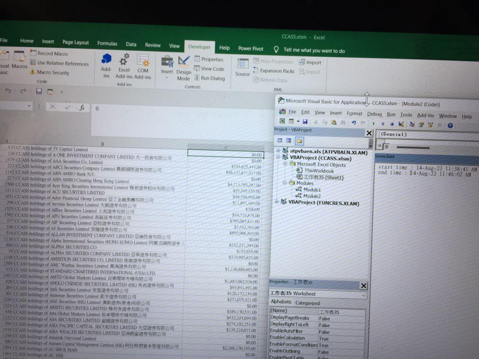This screenshot has width=479, height=359.
Task: Open the Debug menu in VBA editor
Action: (x=374, y=114)
